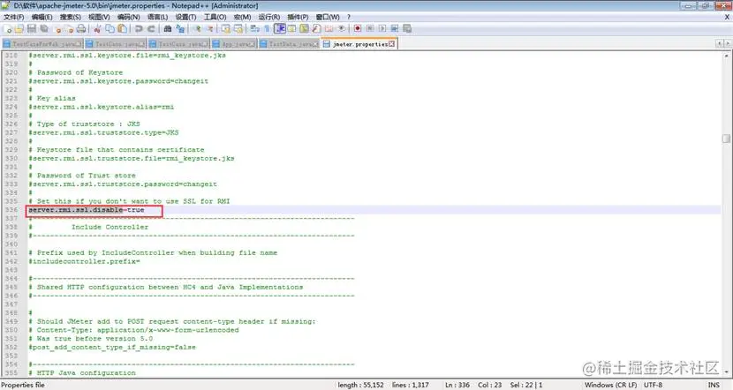Click the vertical scrollbar thumb
Image resolution: width=733 pixels, height=390 pixels.
726,139
